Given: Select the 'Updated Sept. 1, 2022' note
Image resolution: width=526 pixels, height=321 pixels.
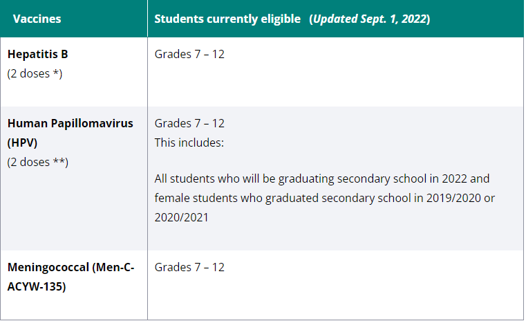Looking at the screenshot, I should (369, 19).
